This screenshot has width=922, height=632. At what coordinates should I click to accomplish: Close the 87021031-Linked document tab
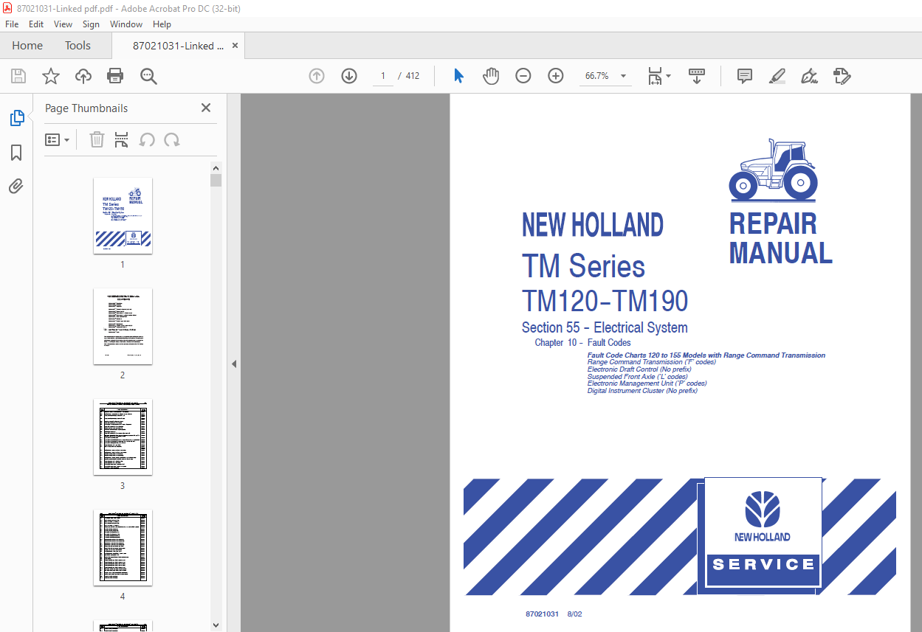click(235, 46)
